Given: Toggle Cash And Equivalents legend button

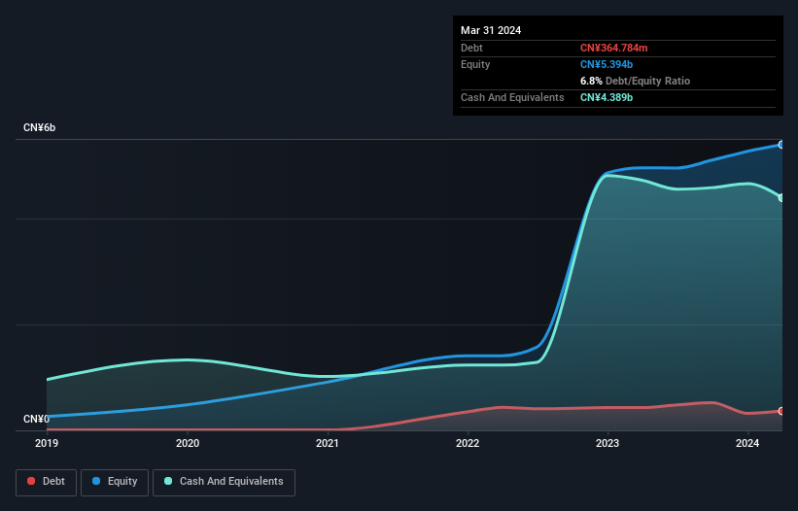Looking at the screenshot, I should [224, 482].
